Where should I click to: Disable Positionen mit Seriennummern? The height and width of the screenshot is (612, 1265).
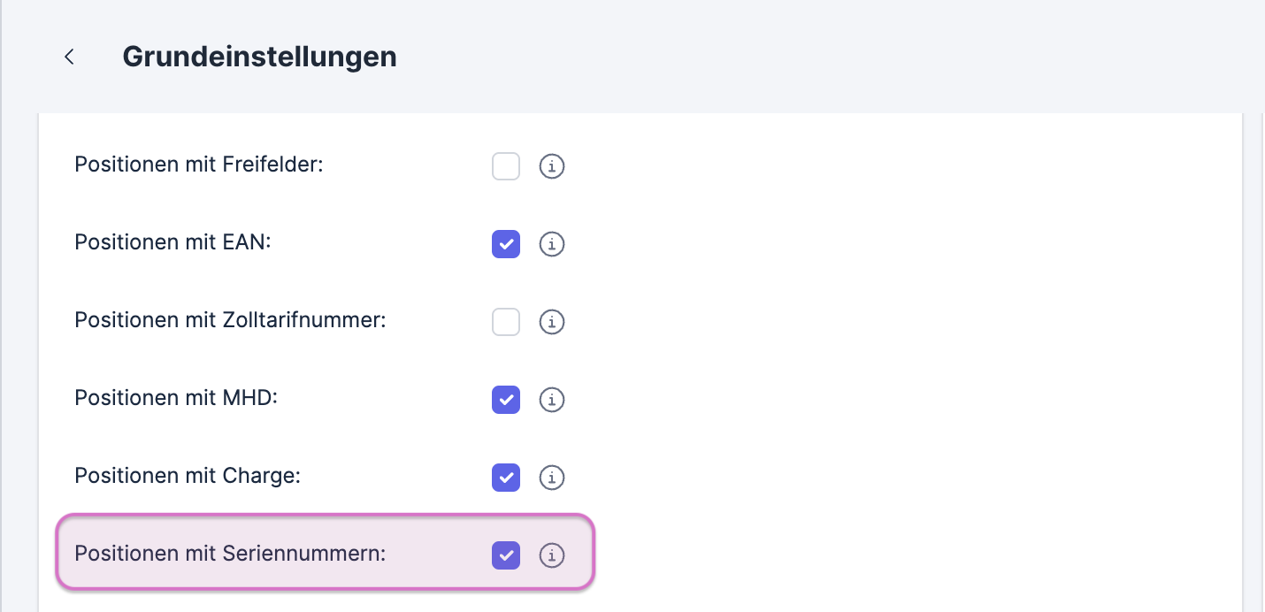click(505, 555)
